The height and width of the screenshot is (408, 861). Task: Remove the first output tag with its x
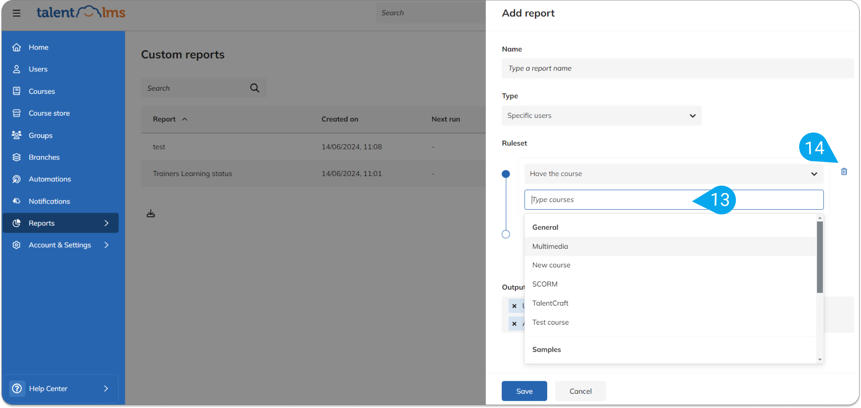[x=514, y=306]
